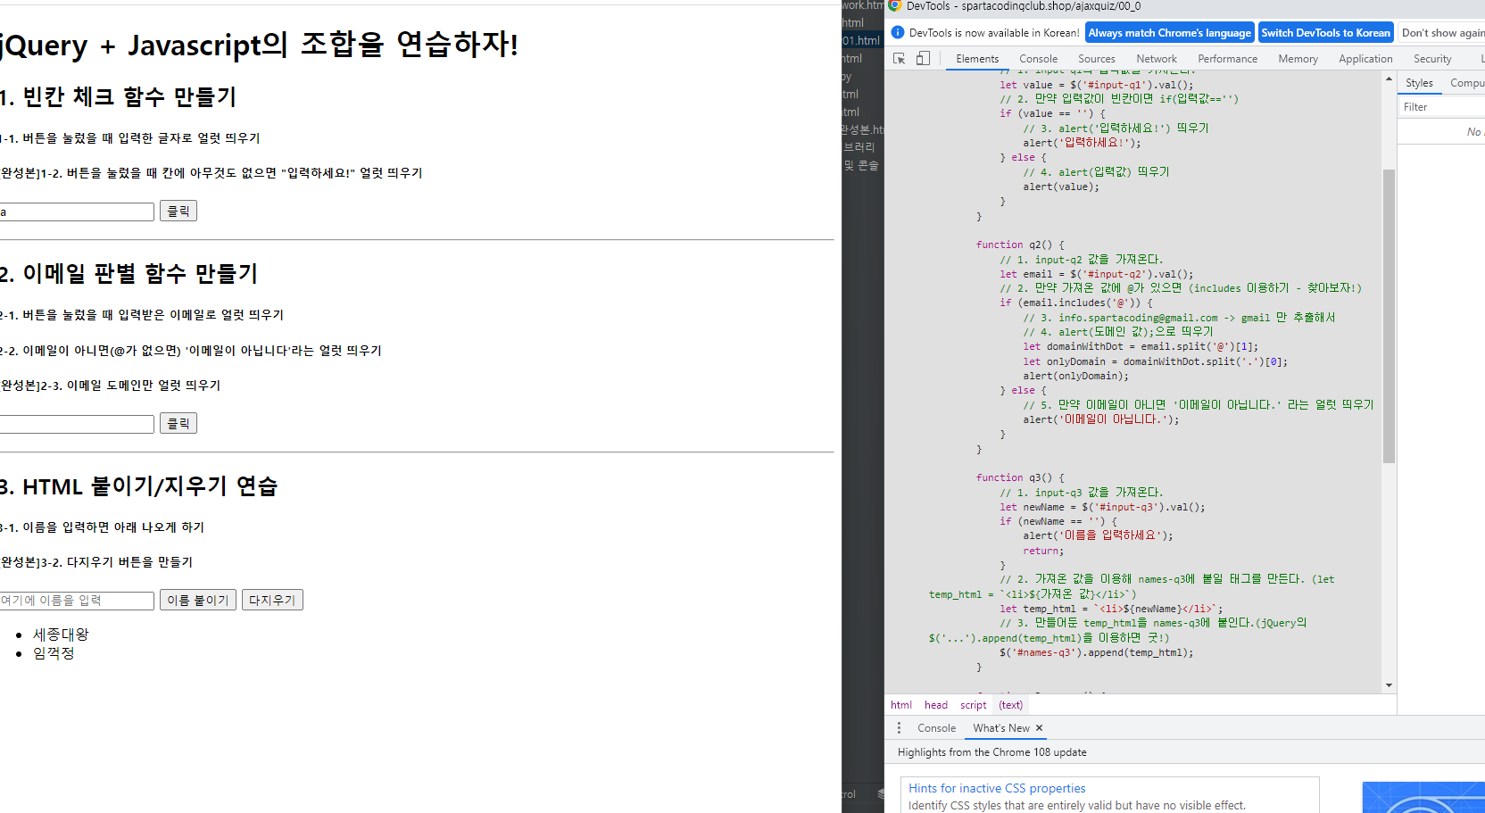Focus the input containing letter a

click(77, 212)
